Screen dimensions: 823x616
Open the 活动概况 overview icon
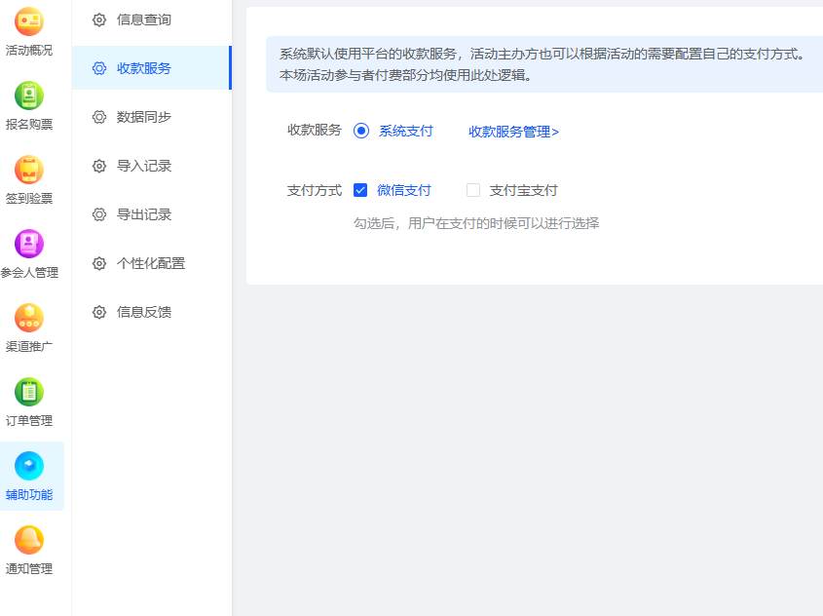(29, 21)
